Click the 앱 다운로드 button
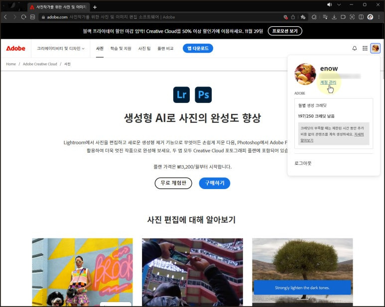The width and height of the screenshot is (385, 307). pos(198,48)
